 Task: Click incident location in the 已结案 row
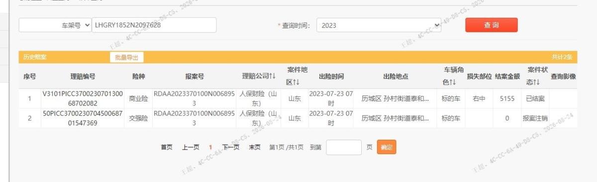click(x=396, y=98)
